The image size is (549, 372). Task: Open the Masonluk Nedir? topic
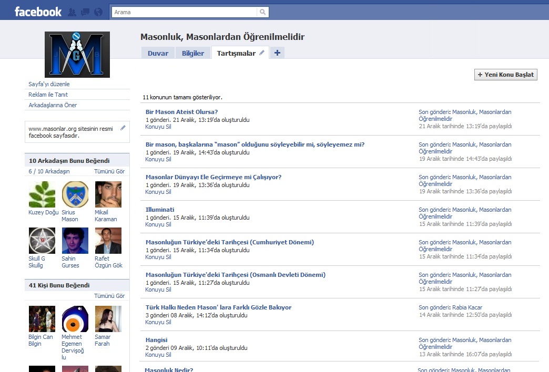coord(169,369)
